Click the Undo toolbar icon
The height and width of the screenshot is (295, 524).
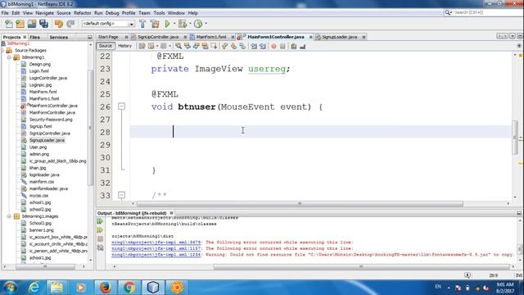click(59, 24)
